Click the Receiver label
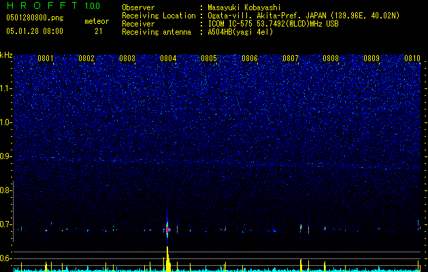The image size is (428, 272). coord(138,24)
